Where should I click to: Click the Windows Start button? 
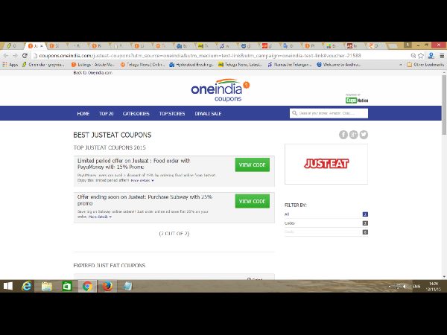[8, 286]
